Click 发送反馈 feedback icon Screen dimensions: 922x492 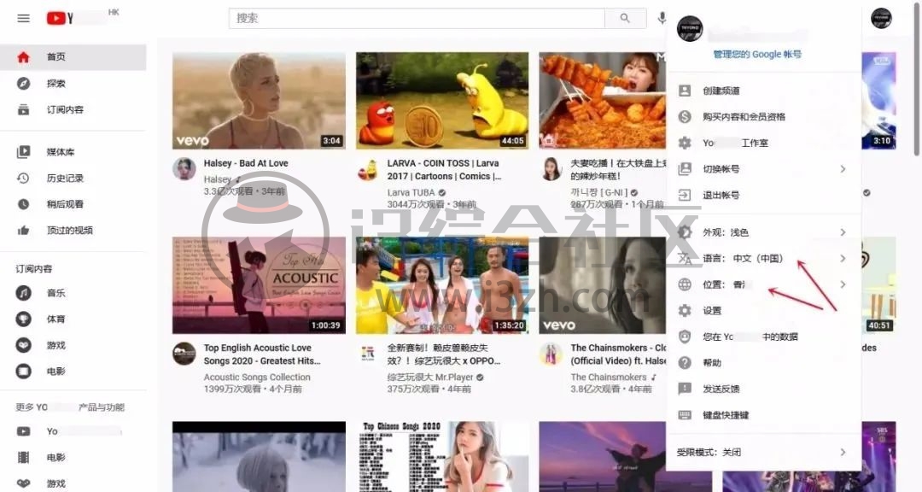point(685,389)
